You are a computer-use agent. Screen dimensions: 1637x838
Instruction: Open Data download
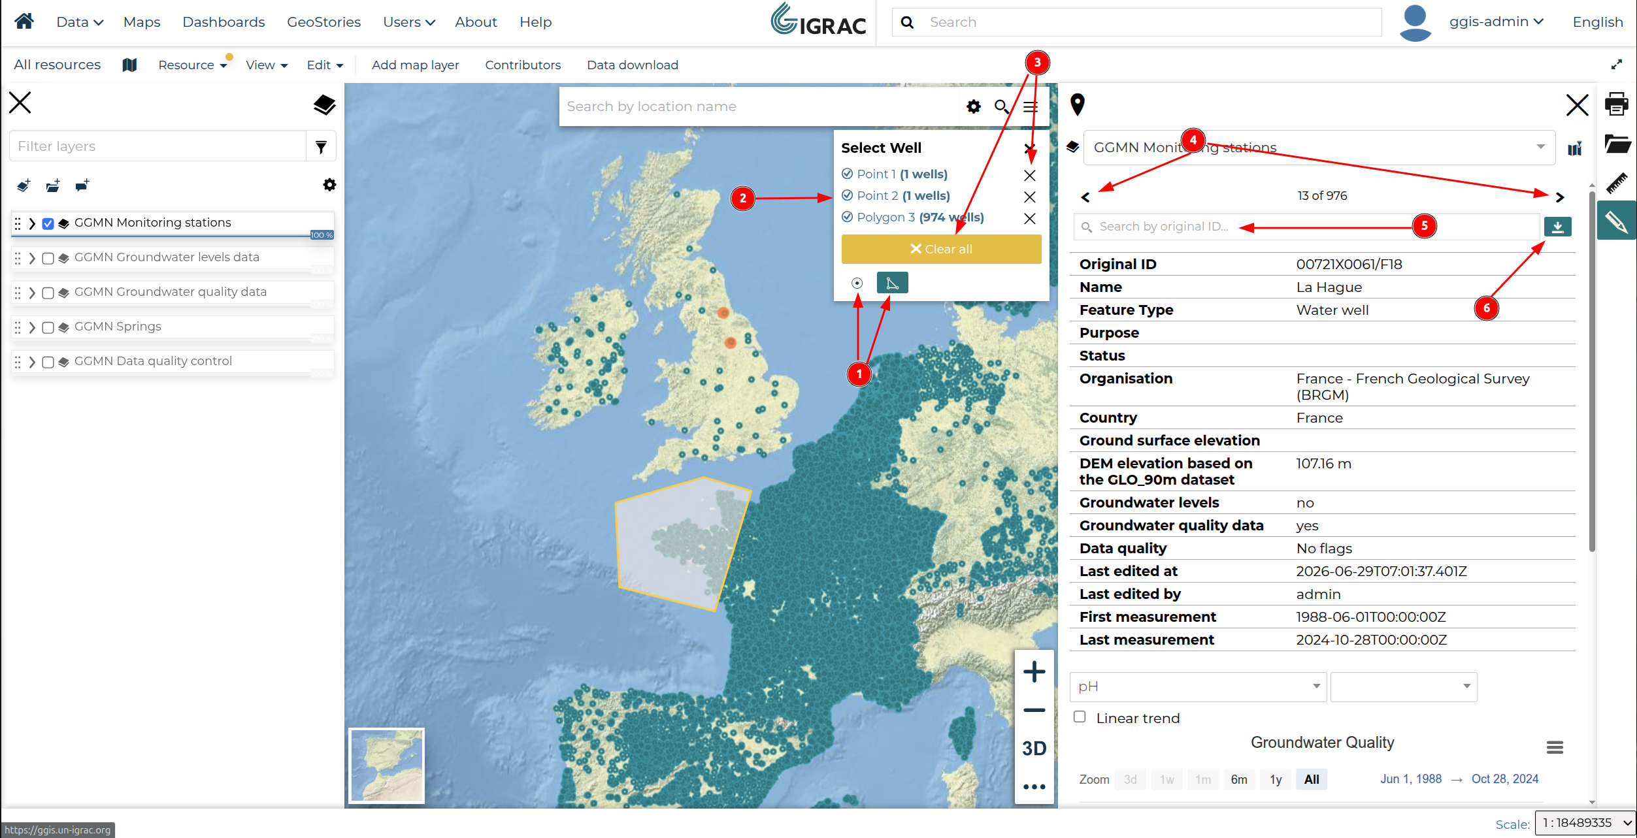tap(632, 65)
